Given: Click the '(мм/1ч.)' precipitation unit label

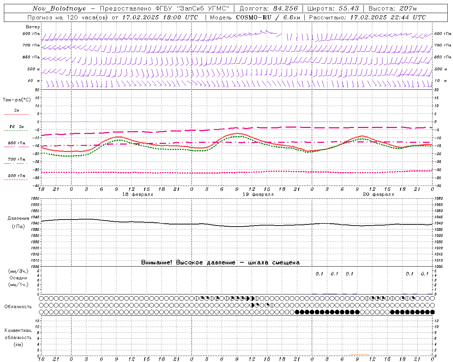Looking at the screenshot, I should click(18, 285).
